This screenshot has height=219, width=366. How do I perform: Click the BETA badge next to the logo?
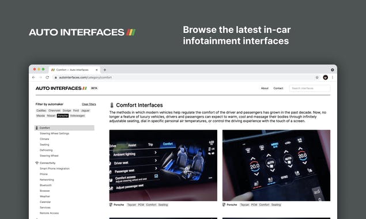[x=94, y=88]
